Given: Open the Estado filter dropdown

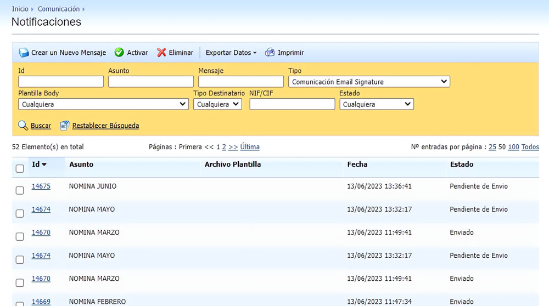Looking at the screenshot, I should pyautogui.click(x=377, y=104).
